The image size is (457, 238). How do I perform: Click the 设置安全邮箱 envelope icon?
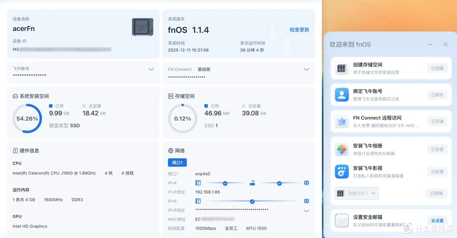[x=341, y=221]
